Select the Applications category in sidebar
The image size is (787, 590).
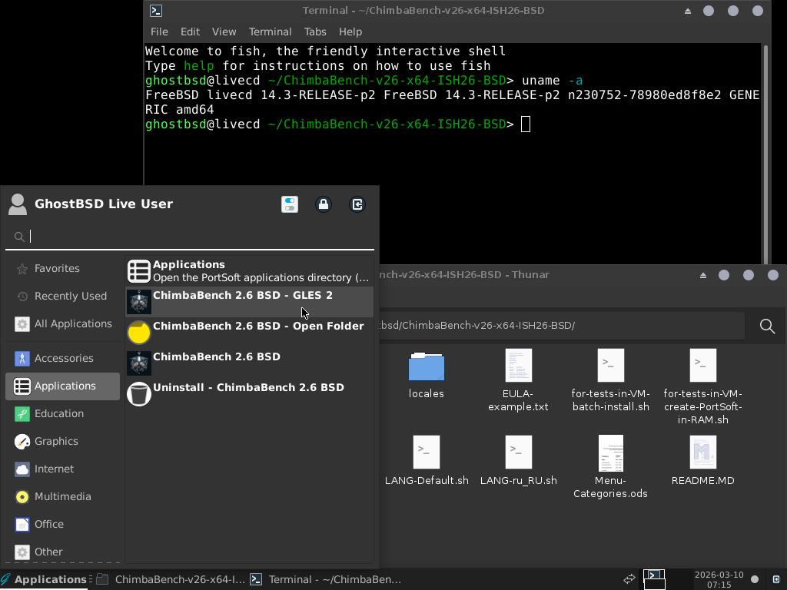pos(63,386)
